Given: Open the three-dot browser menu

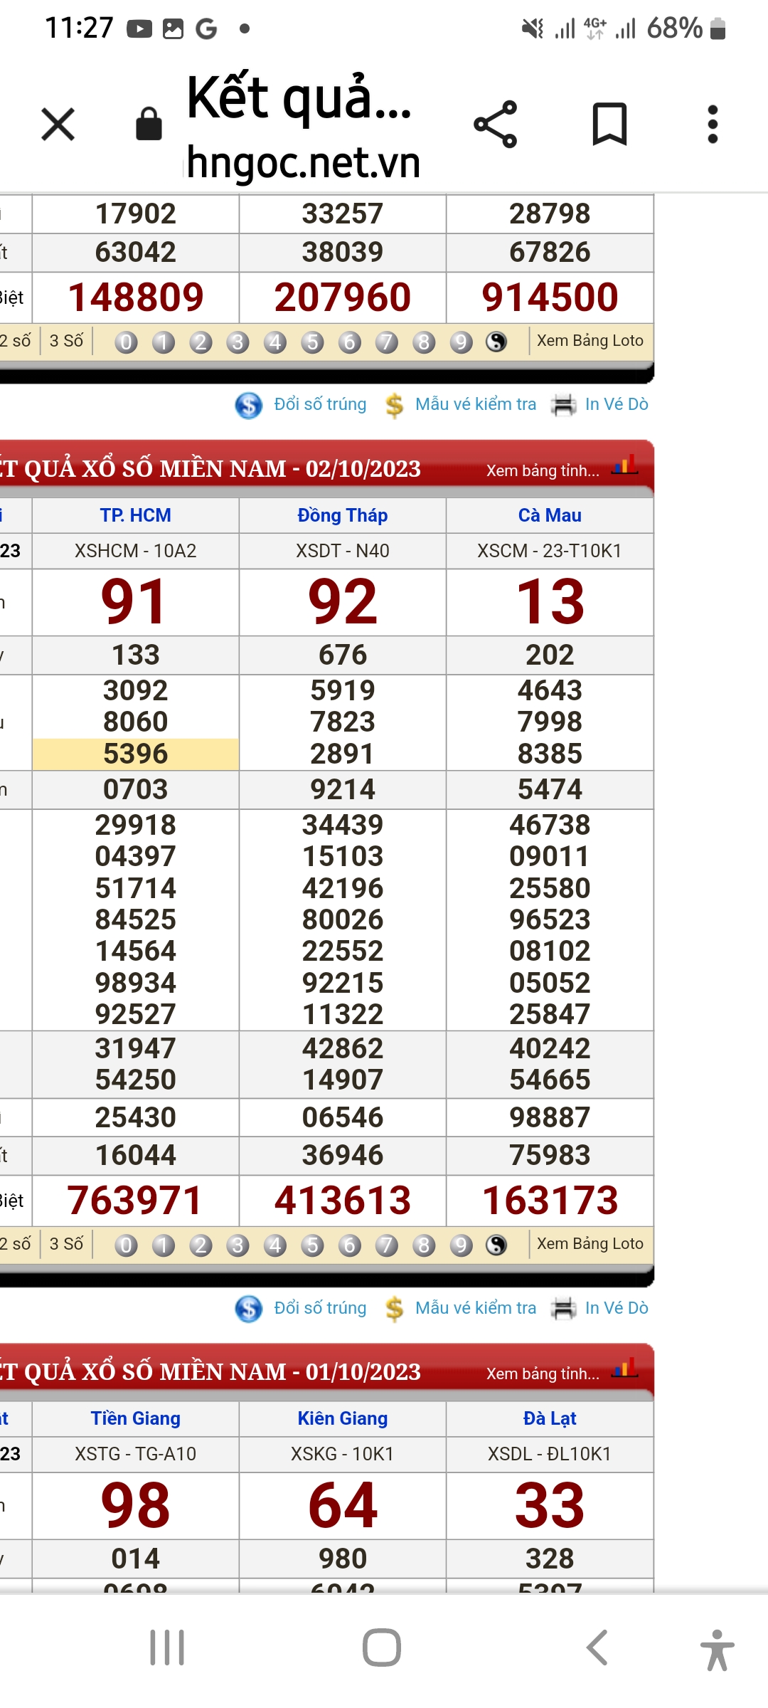Looking at the screenshot, I should tap(713, 125).
